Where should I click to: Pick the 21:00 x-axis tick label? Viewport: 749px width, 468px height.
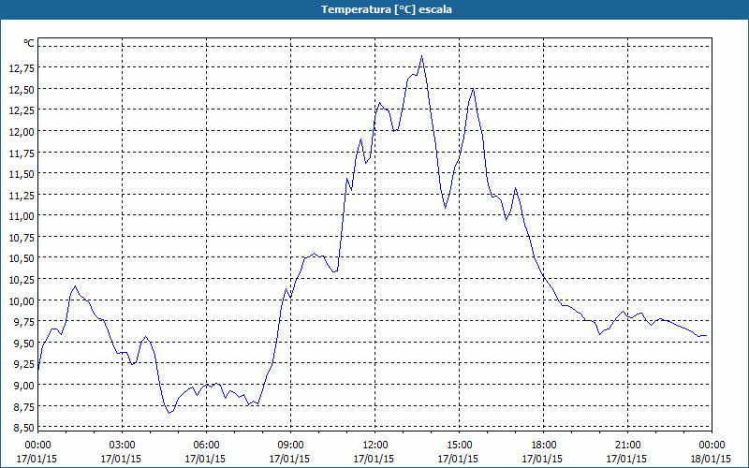point(627,446)
